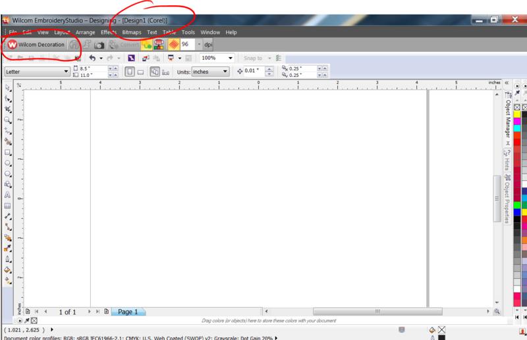Pick the bright green color swatch
Screen dimensions: 527x340
tap(517, 205)
